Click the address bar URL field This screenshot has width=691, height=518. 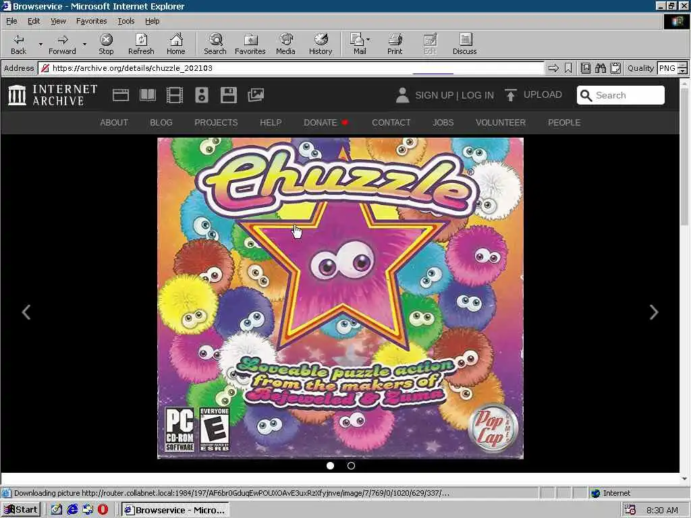pos(291,68)
